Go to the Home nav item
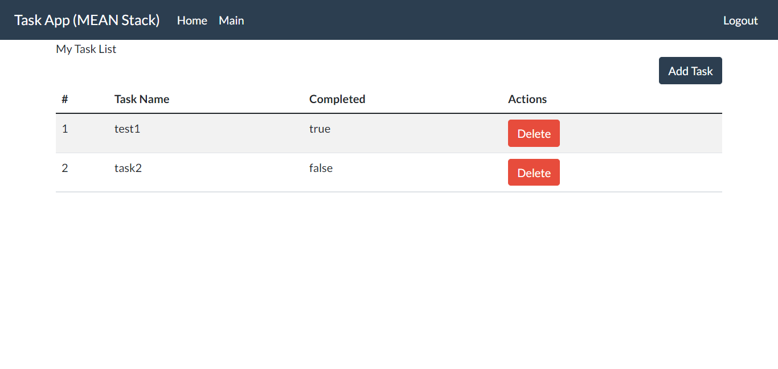The height and width of the screenshot is (369, 778). [192, 20]
